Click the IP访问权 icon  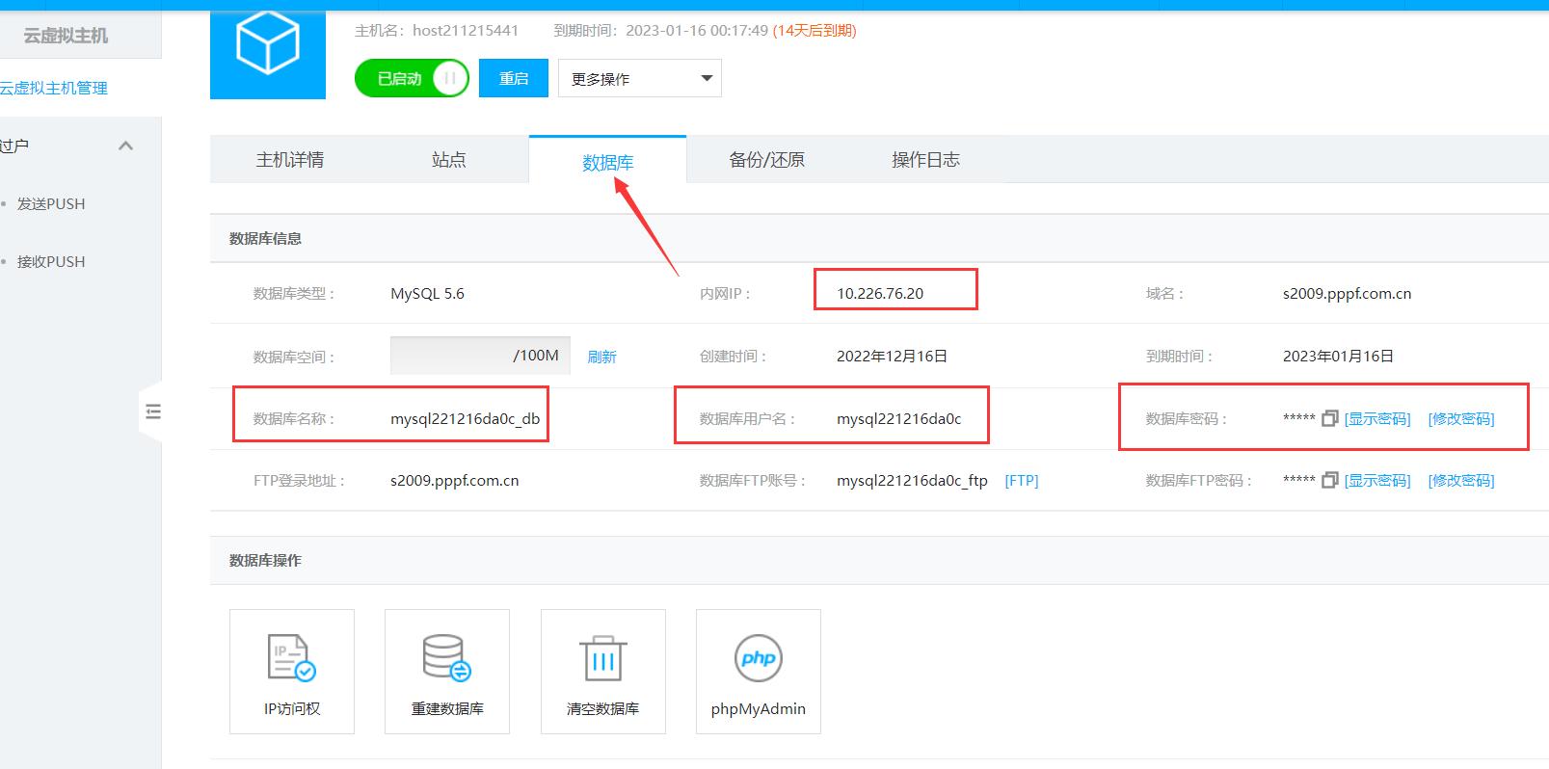tap(291, 658)
